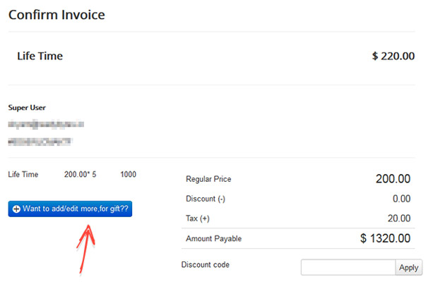
Task: Click the $ 220.00 plan price
Action: pos(393,56)
